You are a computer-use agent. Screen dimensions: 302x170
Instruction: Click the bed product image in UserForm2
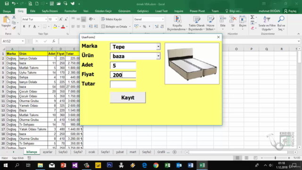[x=192, y=64]
